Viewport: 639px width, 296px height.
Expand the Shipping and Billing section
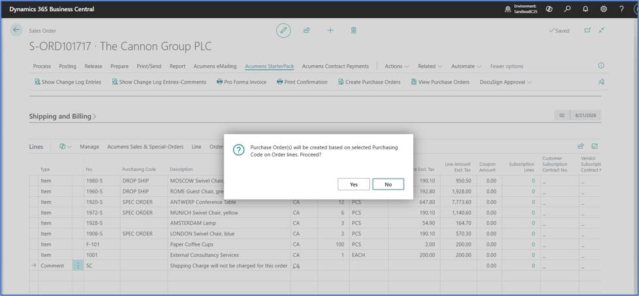pyautogui.click(x=63, y=116)
